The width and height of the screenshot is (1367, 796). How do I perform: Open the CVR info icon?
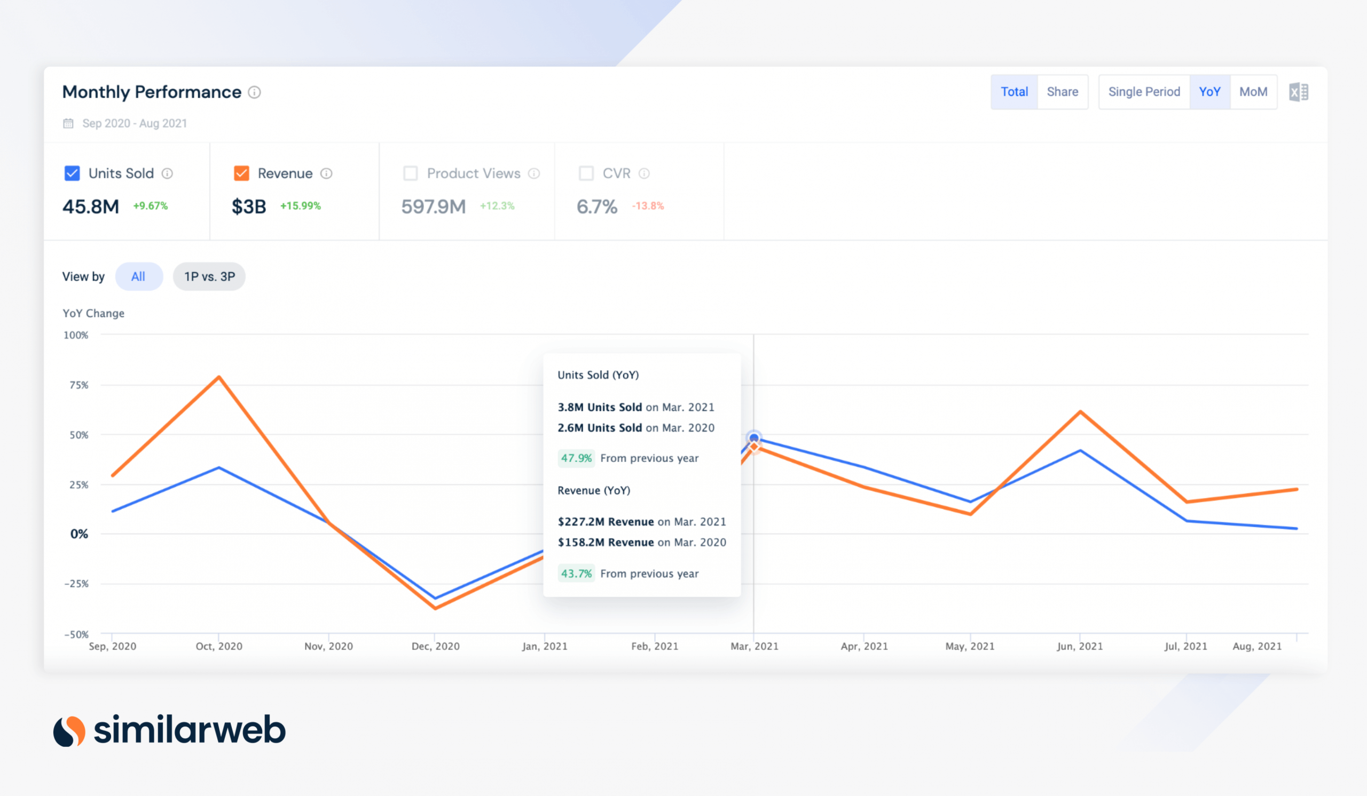coord(644,173)
